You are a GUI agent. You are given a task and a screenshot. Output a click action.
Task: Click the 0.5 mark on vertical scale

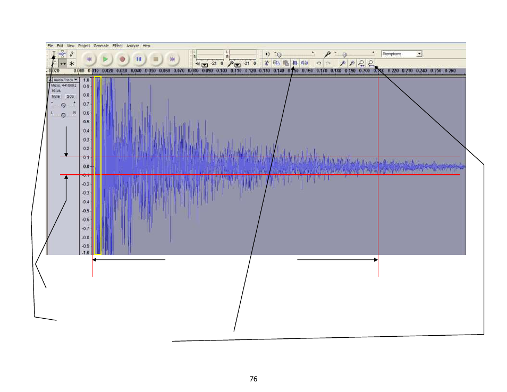(x=86, y=122)
